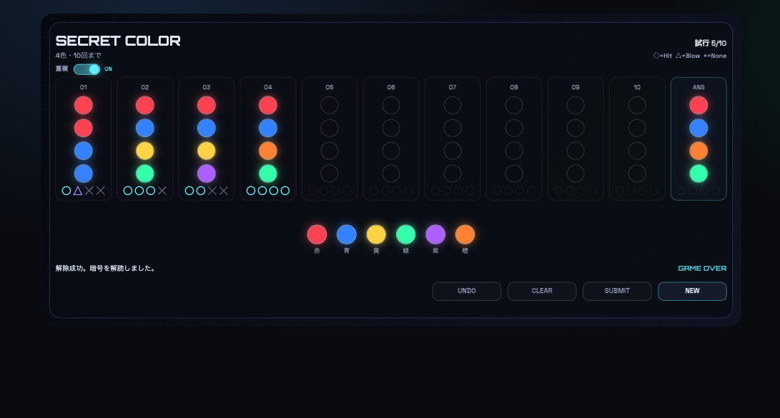Pick the orange (橙) color from palette
This screenshot has width=780, height=418.
coord(465,234)
